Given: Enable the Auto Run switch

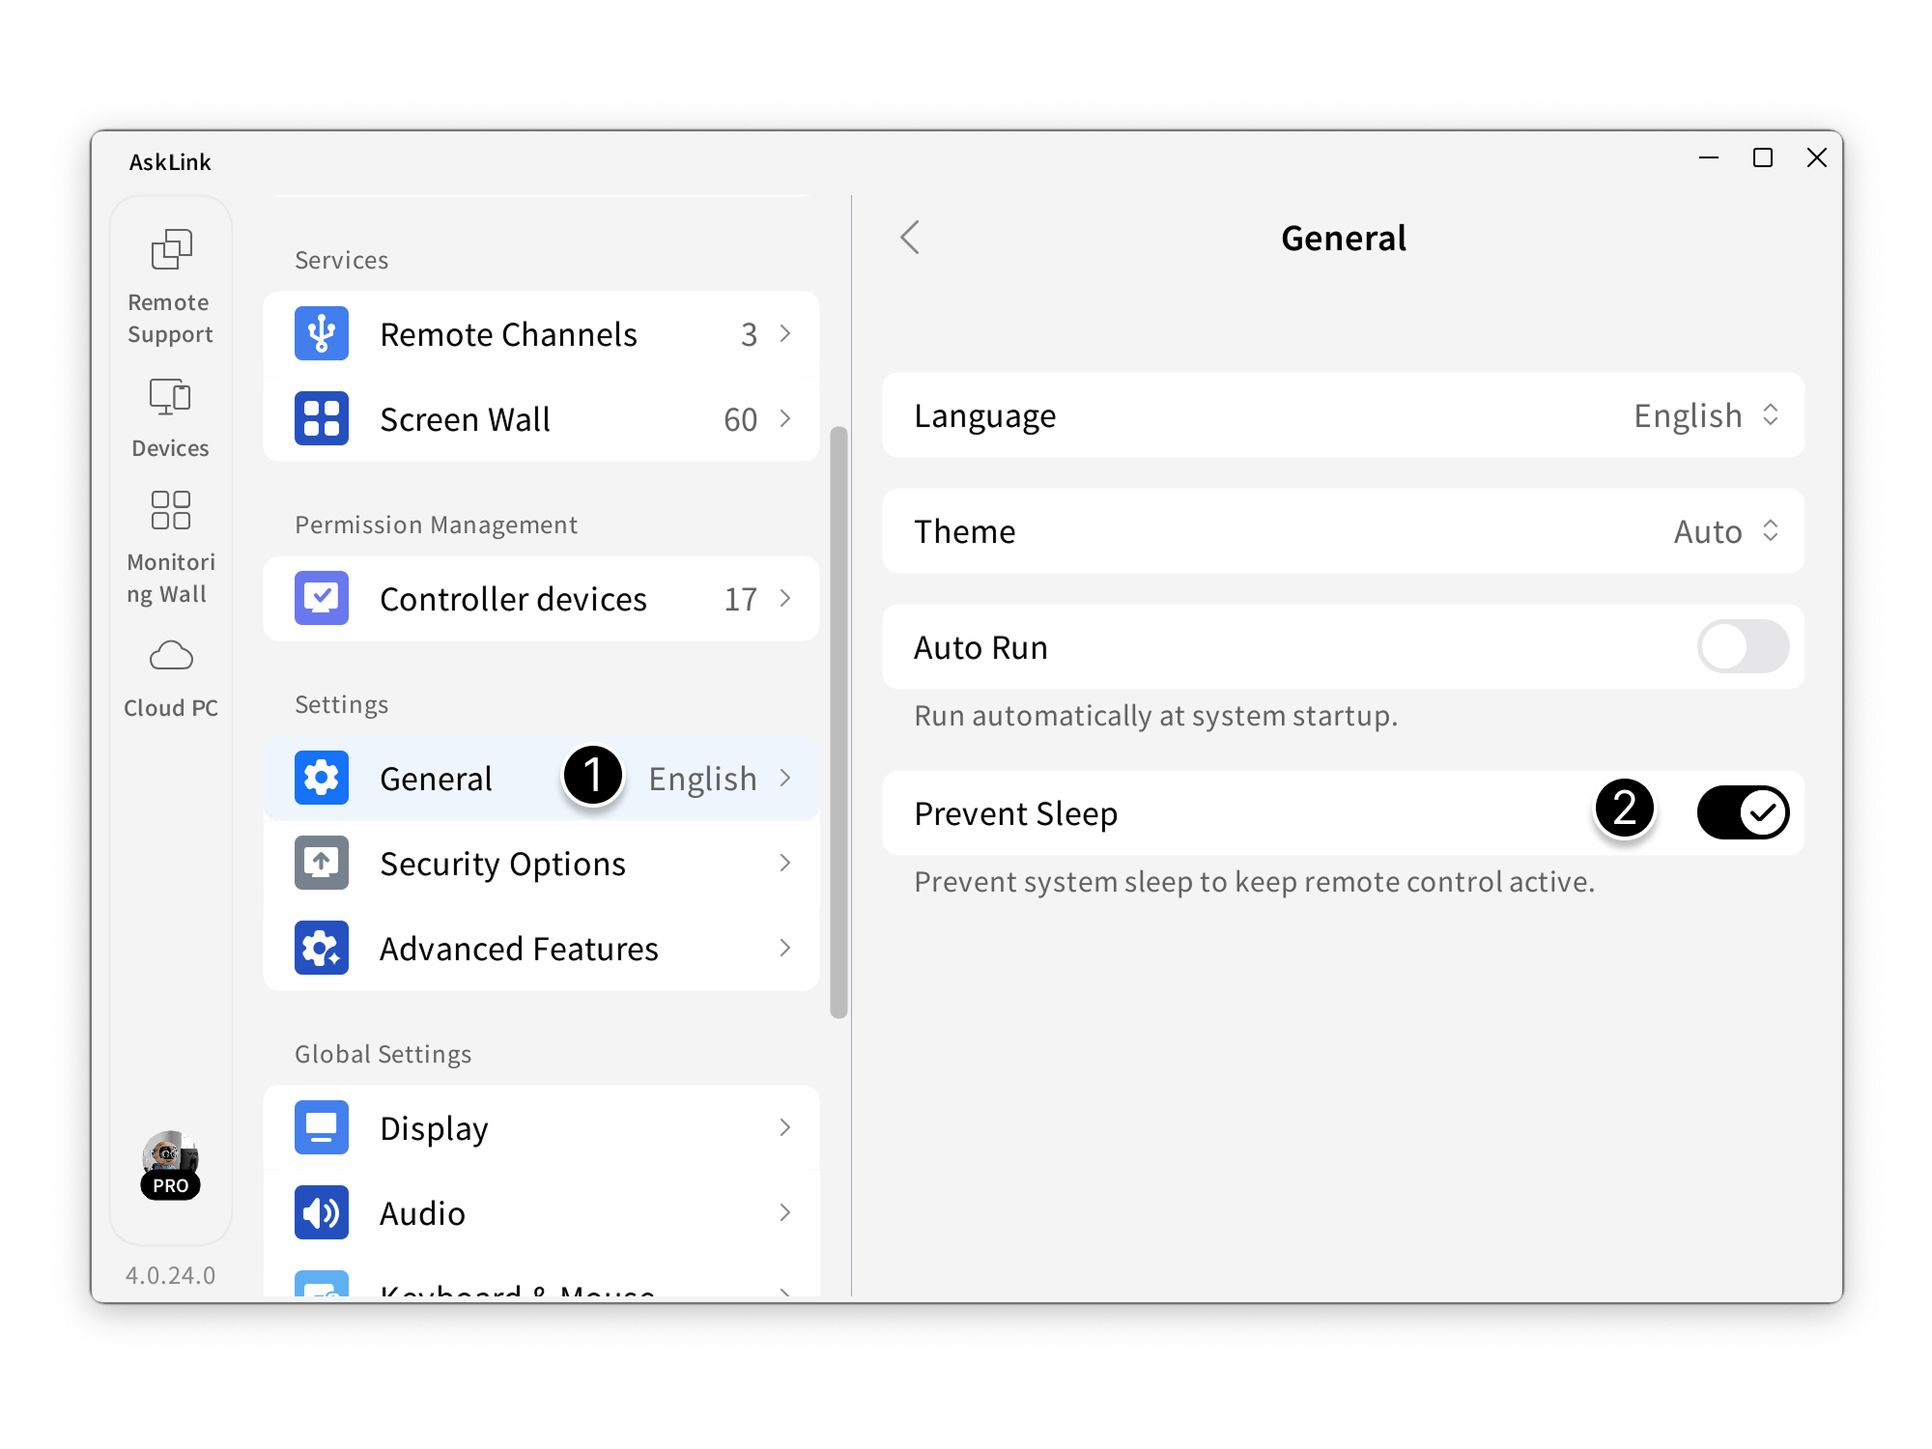Looking at the screenshot, I should [1742, 646].
